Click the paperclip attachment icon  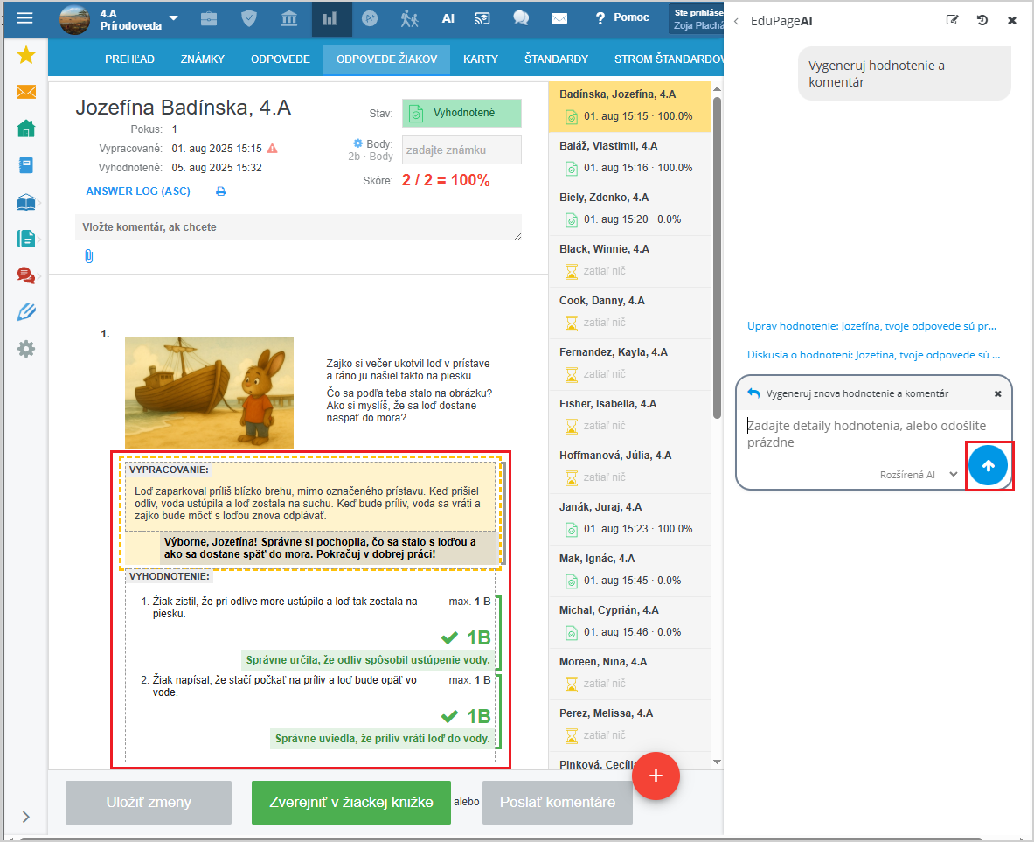pos(88,256)
